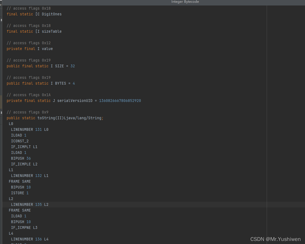305x244 pixels.
Task: Click the LINENUMBER 132 L1 line
Action: pyautogui.click(x=30, y=176)
